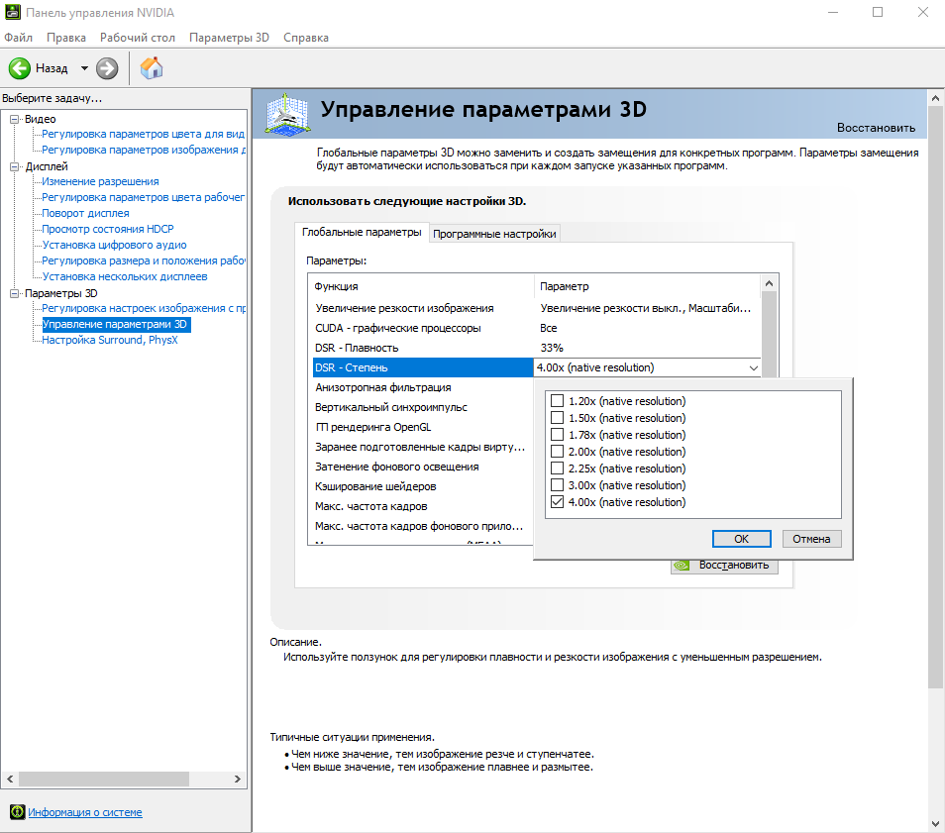Enable 1.78x (native resolution) DSR factor

[x=558, y=435]
